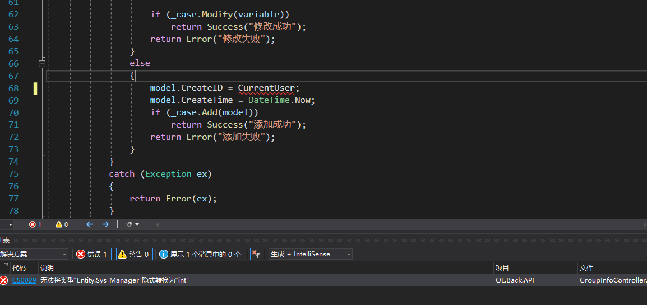Click the QL.Back.API project cell
Viewport: 647px width, 305px height.
pyautogui.click(x=515, y=280)
